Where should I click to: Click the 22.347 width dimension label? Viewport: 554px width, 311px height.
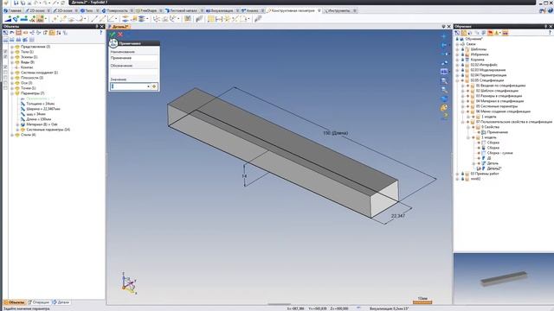[398, 216]
